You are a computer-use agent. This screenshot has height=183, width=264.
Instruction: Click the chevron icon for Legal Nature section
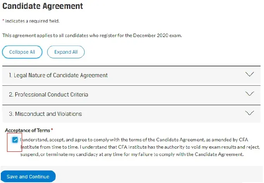(x=250, y=74)
